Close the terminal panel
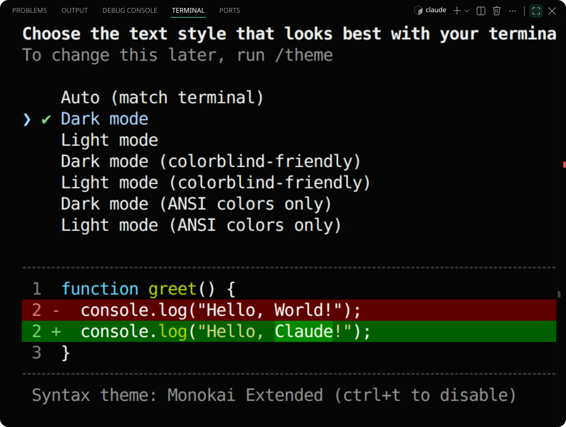Image resolution: width=566 pixels, height=427 pixels. (x=552, y=11)
